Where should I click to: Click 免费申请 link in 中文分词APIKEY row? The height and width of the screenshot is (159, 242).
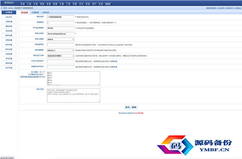(x=114, y=61)
